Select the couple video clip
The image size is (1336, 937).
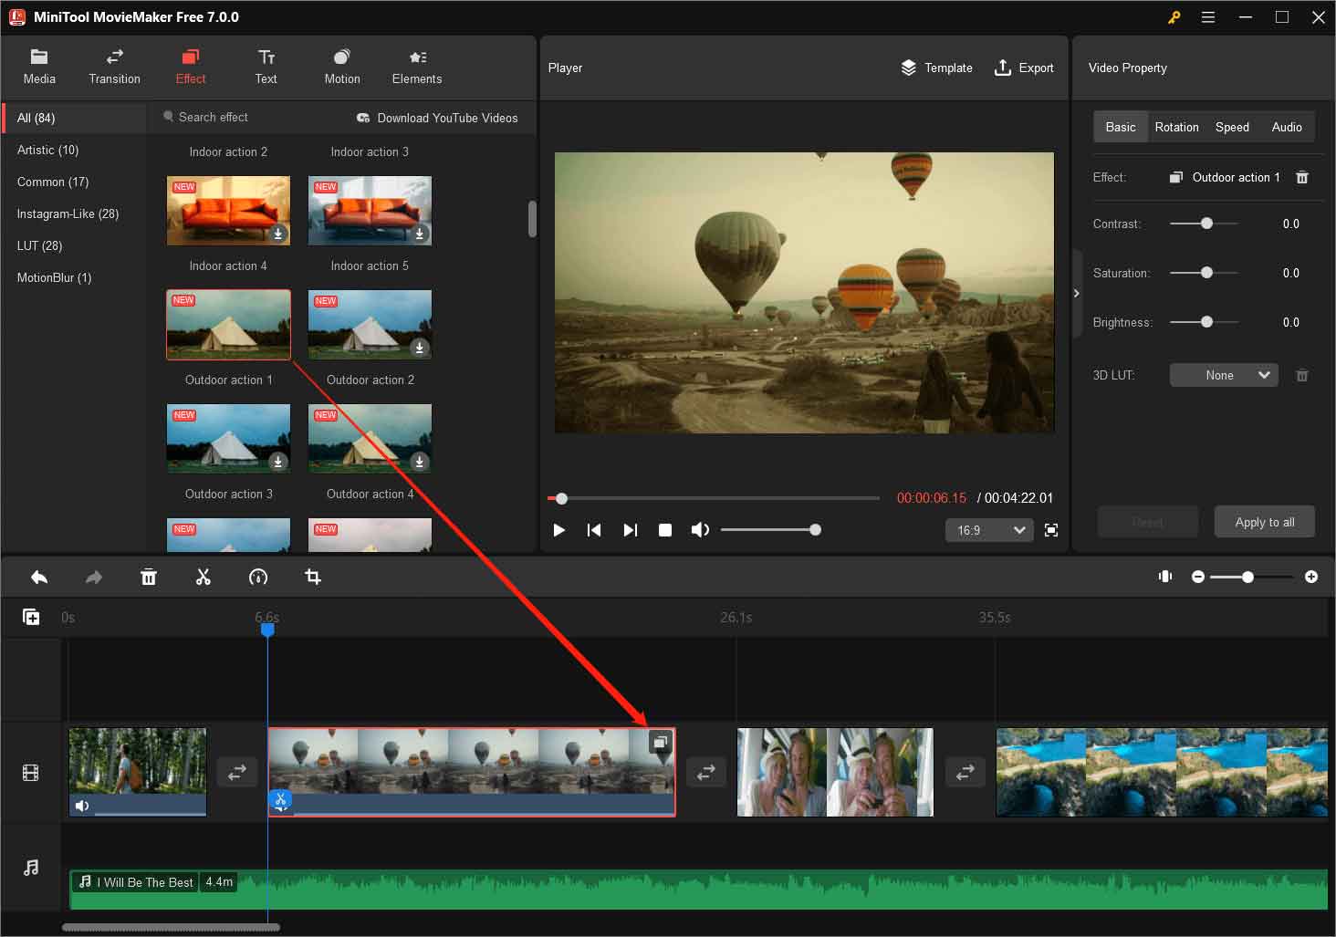(x=835, y=771)
